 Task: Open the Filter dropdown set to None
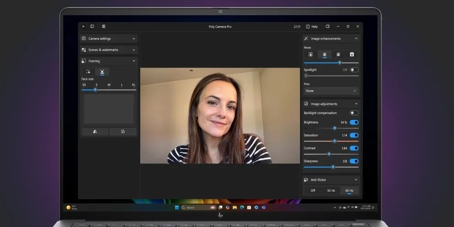(331, 91)
